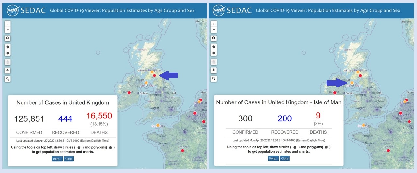417x173 pixels.
Task: Select the polygon draw tool in left viewer
Action: click(x=8, y=47)
